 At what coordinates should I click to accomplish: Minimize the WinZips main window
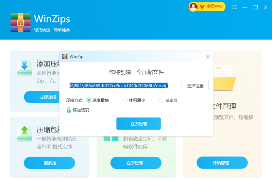coord(245,7)
